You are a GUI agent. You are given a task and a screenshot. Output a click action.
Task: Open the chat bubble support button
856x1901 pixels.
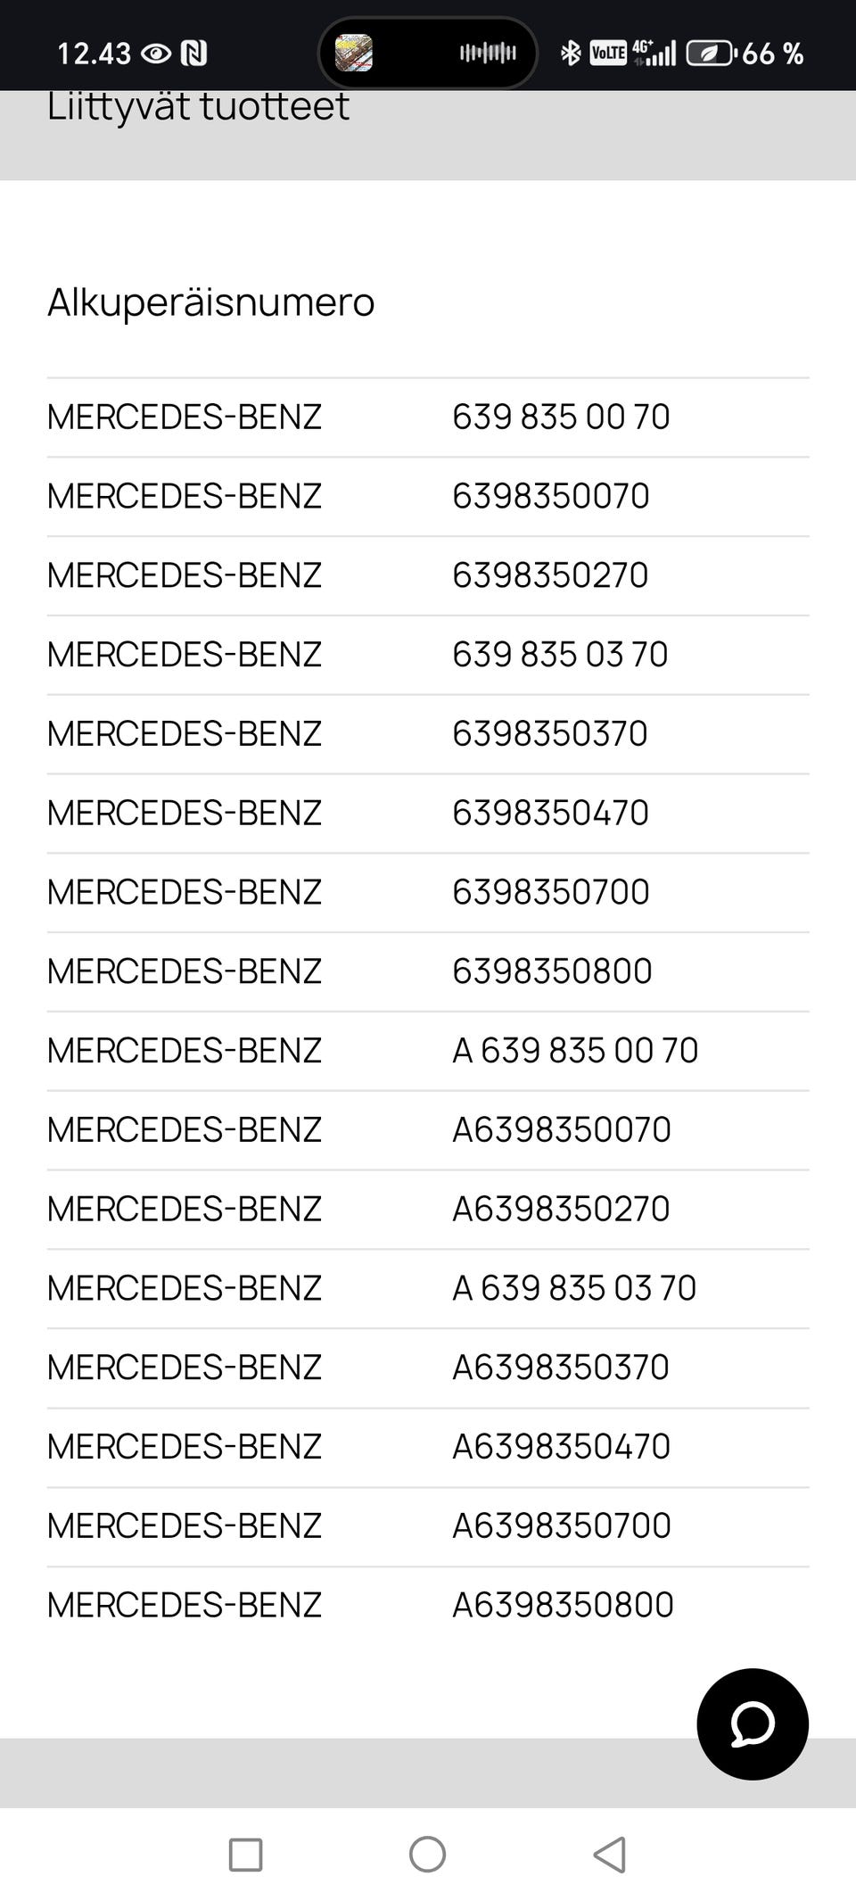(x=752, y=1723)
